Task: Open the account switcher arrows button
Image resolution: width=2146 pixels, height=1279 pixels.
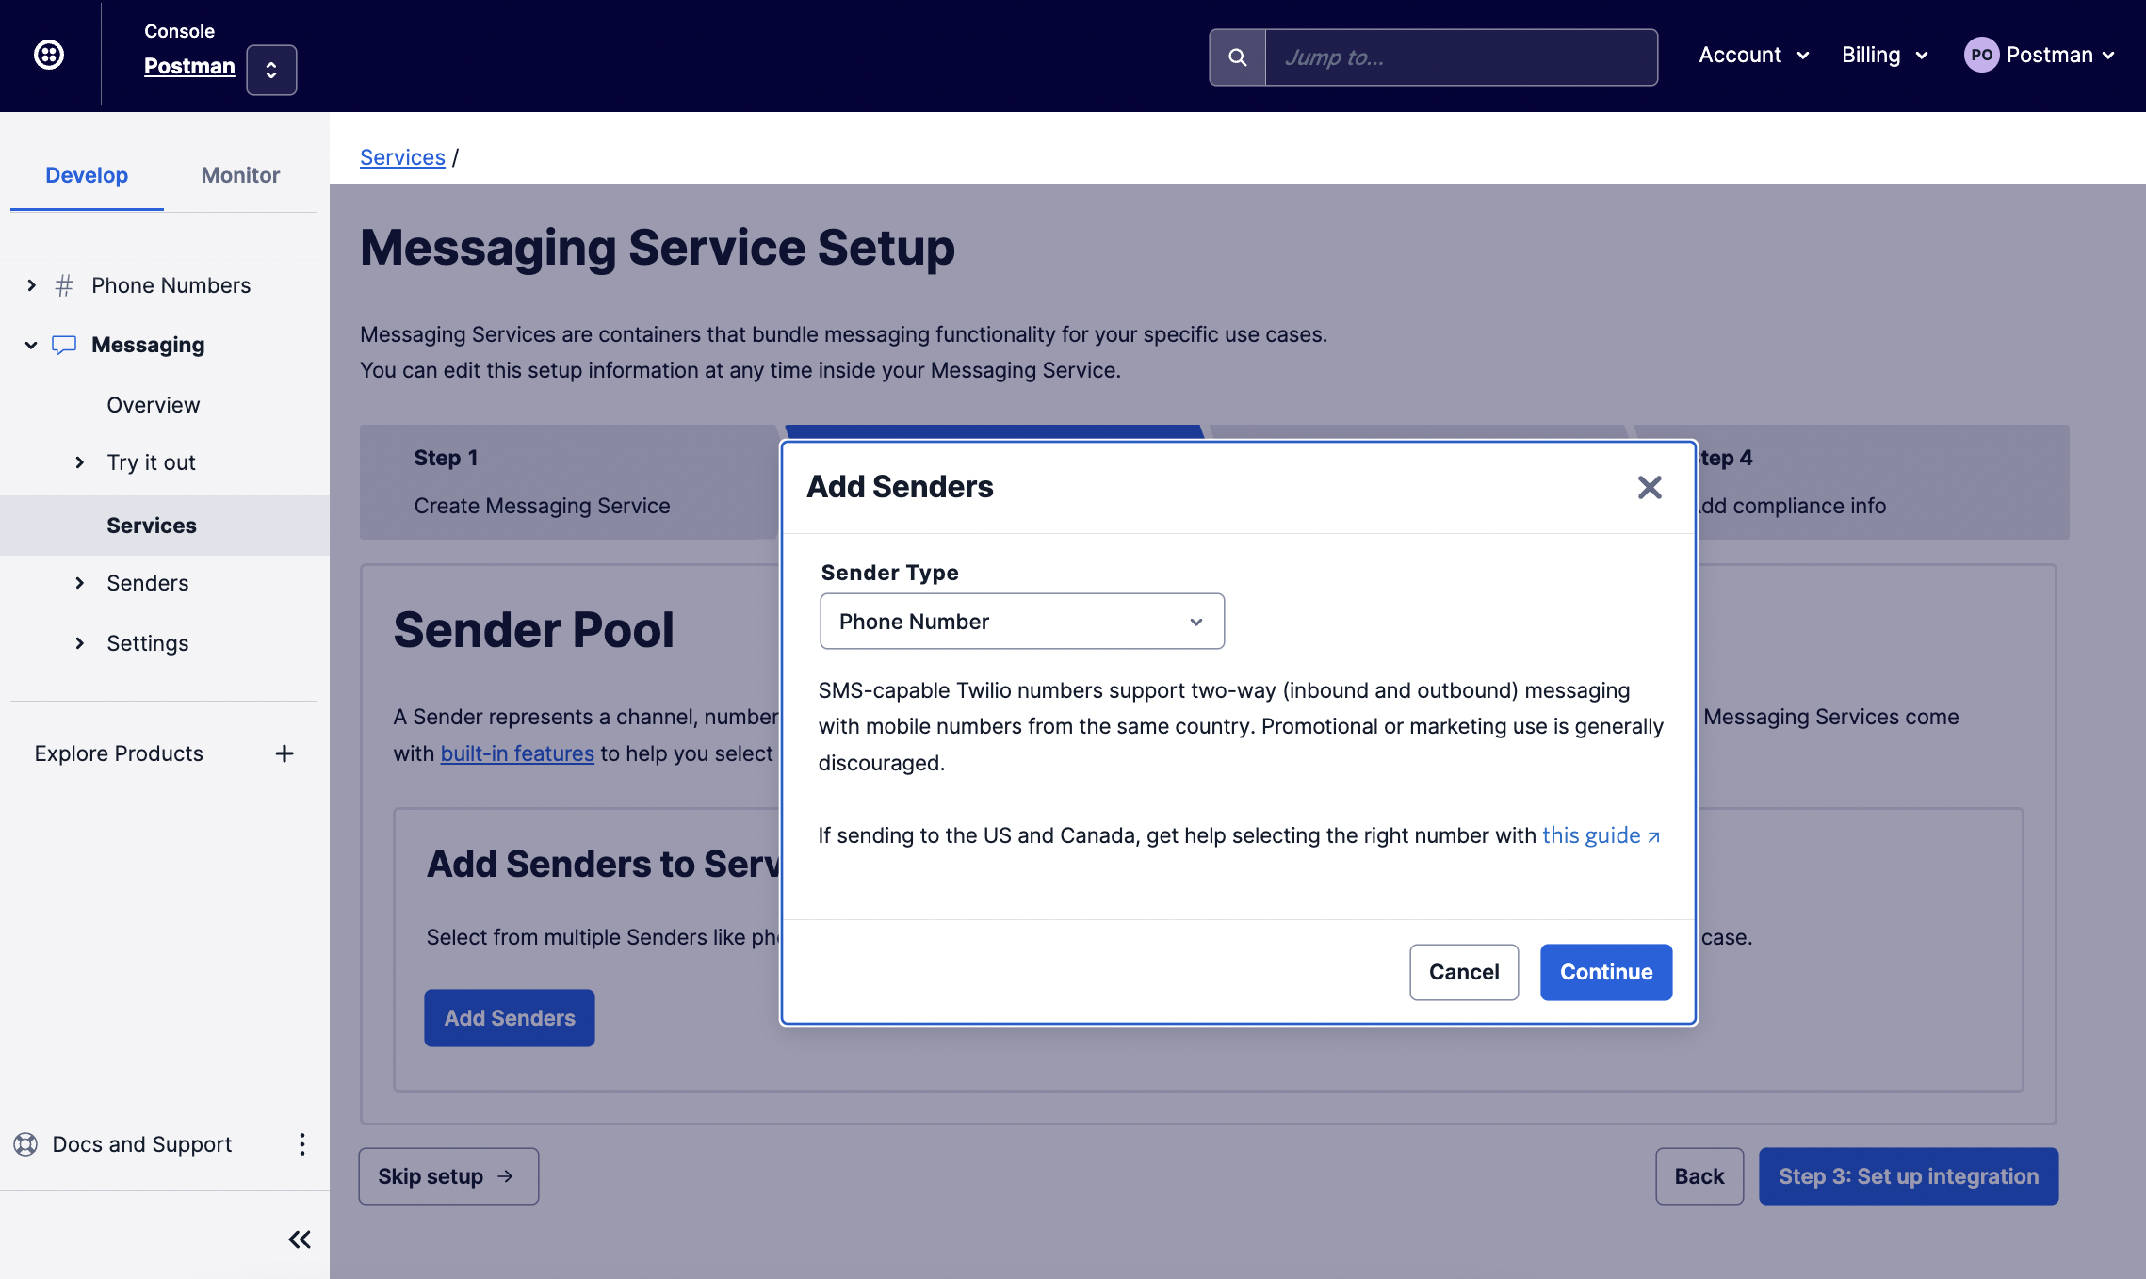Action: [271, 71]
